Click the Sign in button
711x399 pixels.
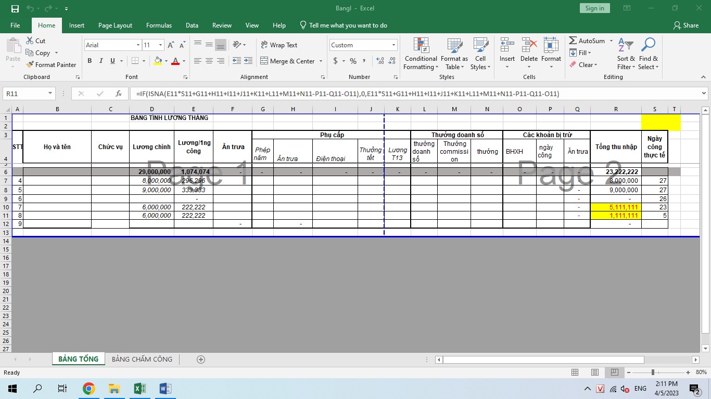tap(594, 8)
